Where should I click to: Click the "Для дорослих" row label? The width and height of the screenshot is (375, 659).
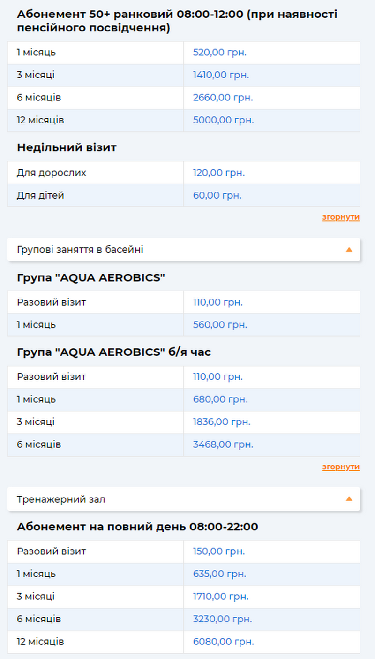coord(52,173)
